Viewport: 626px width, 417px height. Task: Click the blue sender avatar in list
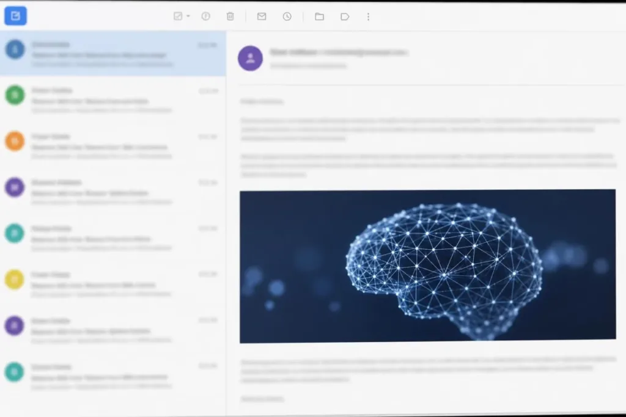[x=15, y=49]
